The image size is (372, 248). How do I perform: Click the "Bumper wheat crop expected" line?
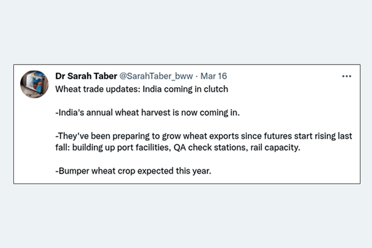pyautogui.click(x=133, y=171)
